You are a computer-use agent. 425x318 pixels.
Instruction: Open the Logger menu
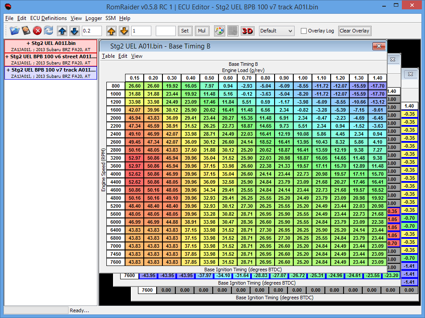tap(93, 18)
